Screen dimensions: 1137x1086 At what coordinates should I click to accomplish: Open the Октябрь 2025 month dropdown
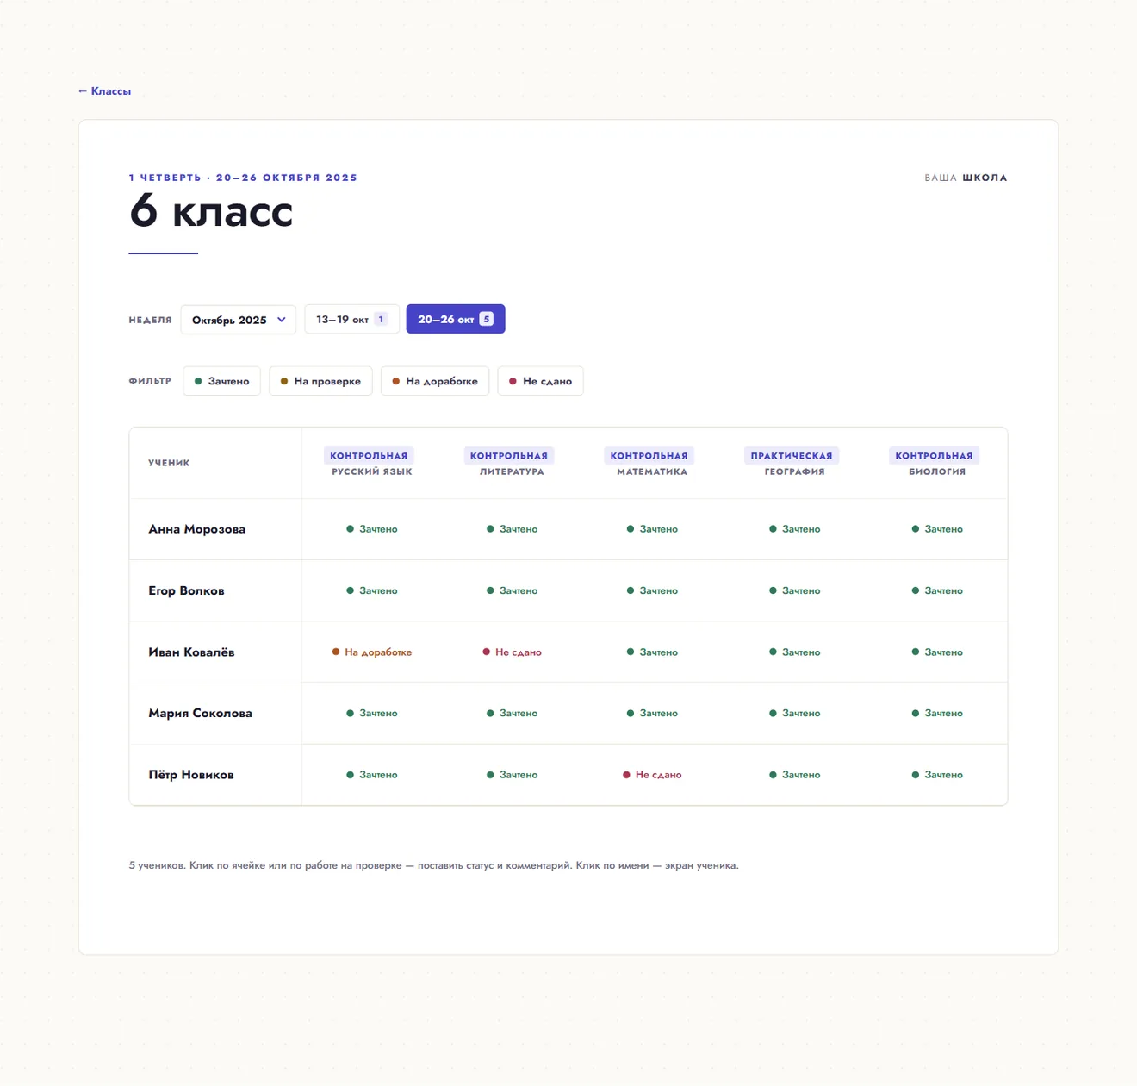point(239,320)
